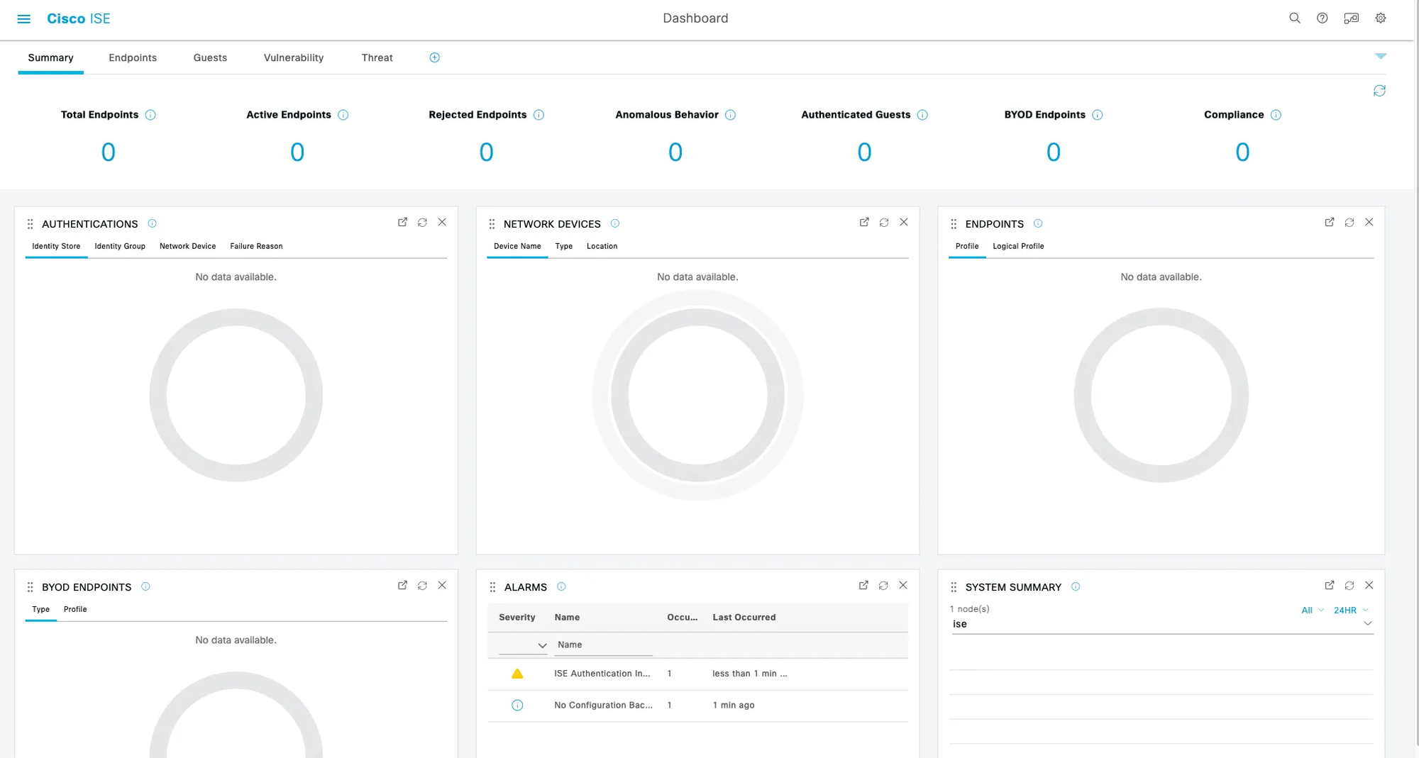
Task: Open the No Configuration Backup alarm
Action: pyautogui.click(x=602, y=706)
